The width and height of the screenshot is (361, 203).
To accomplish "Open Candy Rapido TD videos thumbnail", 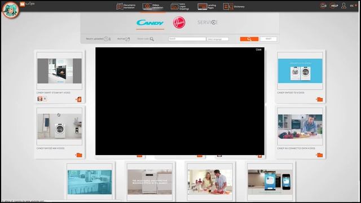I will tap(300, 71).
